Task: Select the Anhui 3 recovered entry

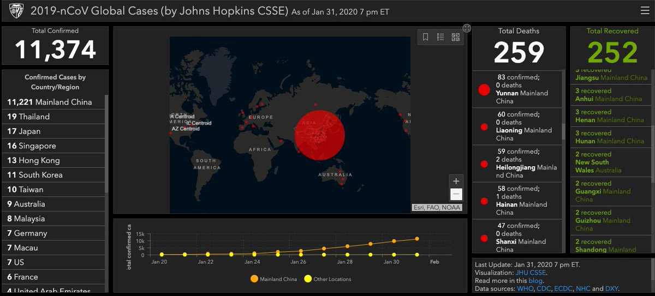Action: 611,95
